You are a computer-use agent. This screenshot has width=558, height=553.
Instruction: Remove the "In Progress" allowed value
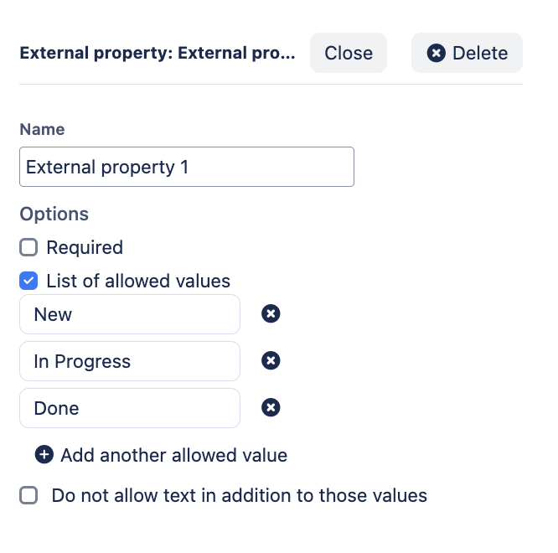[271, 361]
